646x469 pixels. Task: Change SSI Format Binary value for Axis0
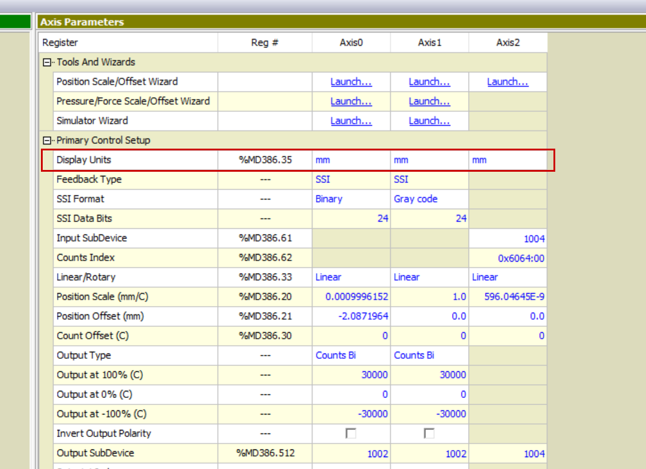tap(351, 199)
